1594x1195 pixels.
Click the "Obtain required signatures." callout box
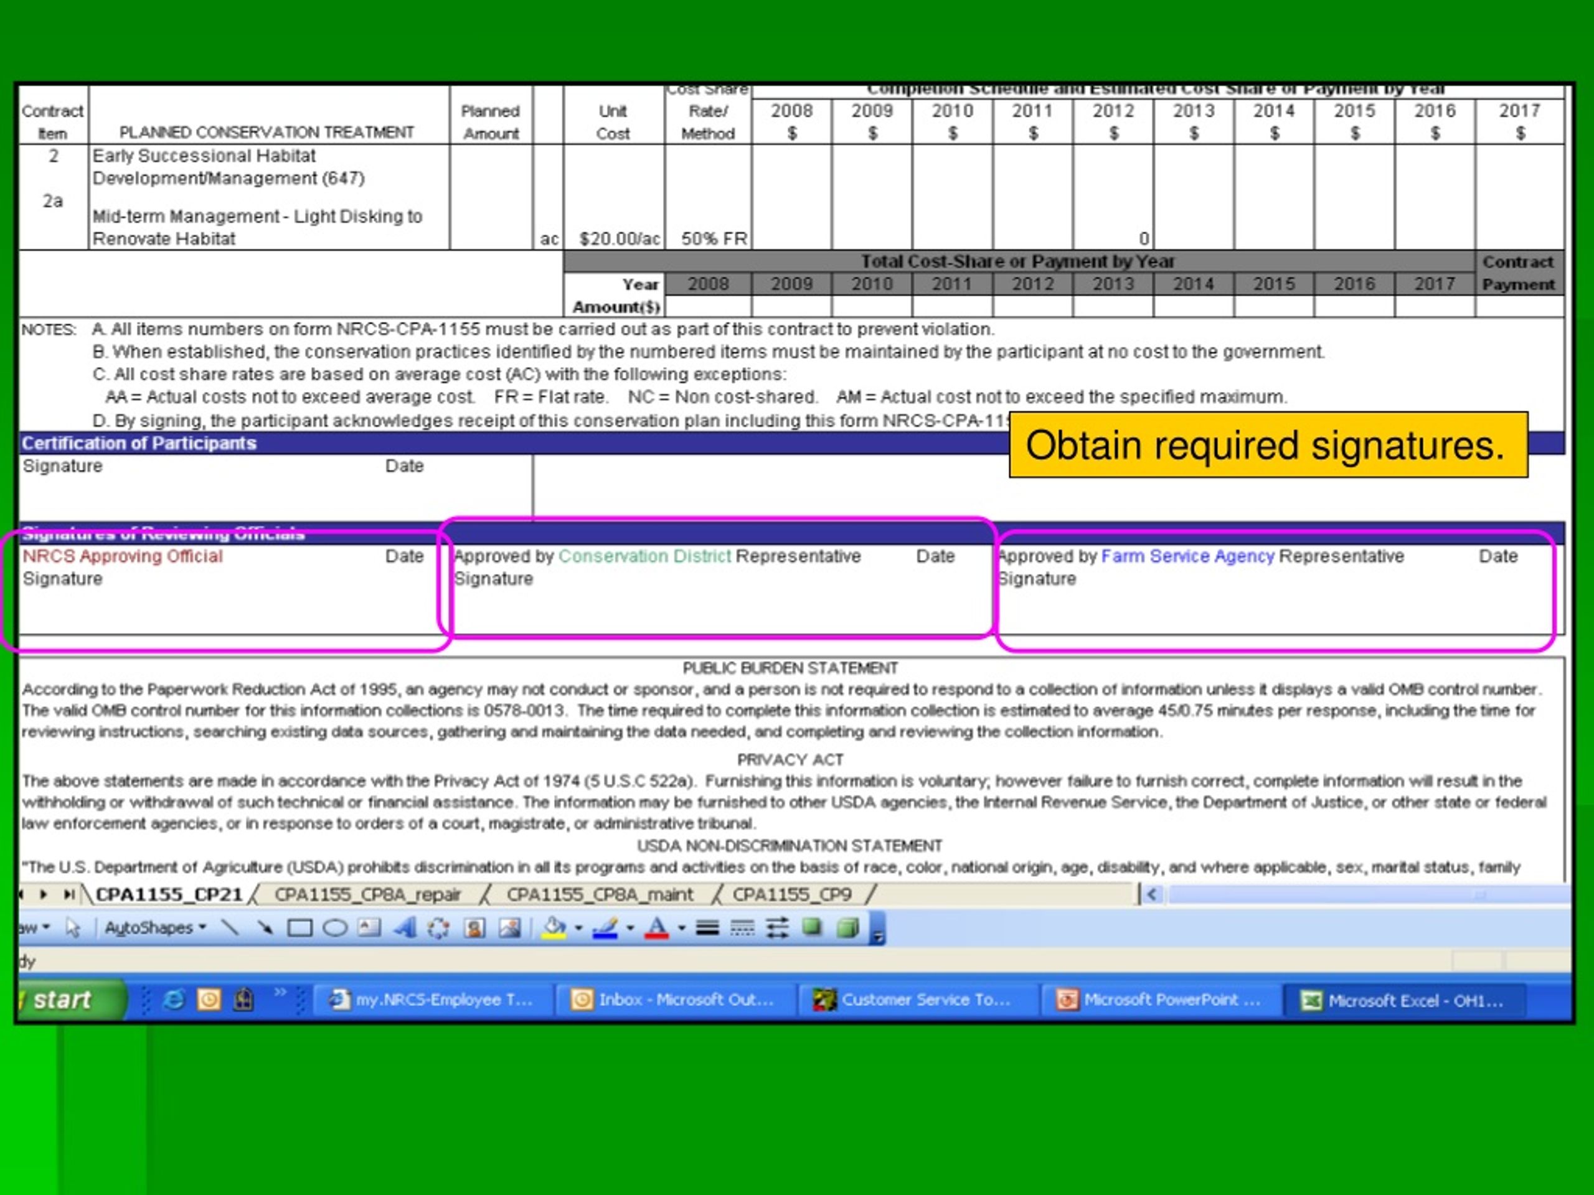(1268, 444)
